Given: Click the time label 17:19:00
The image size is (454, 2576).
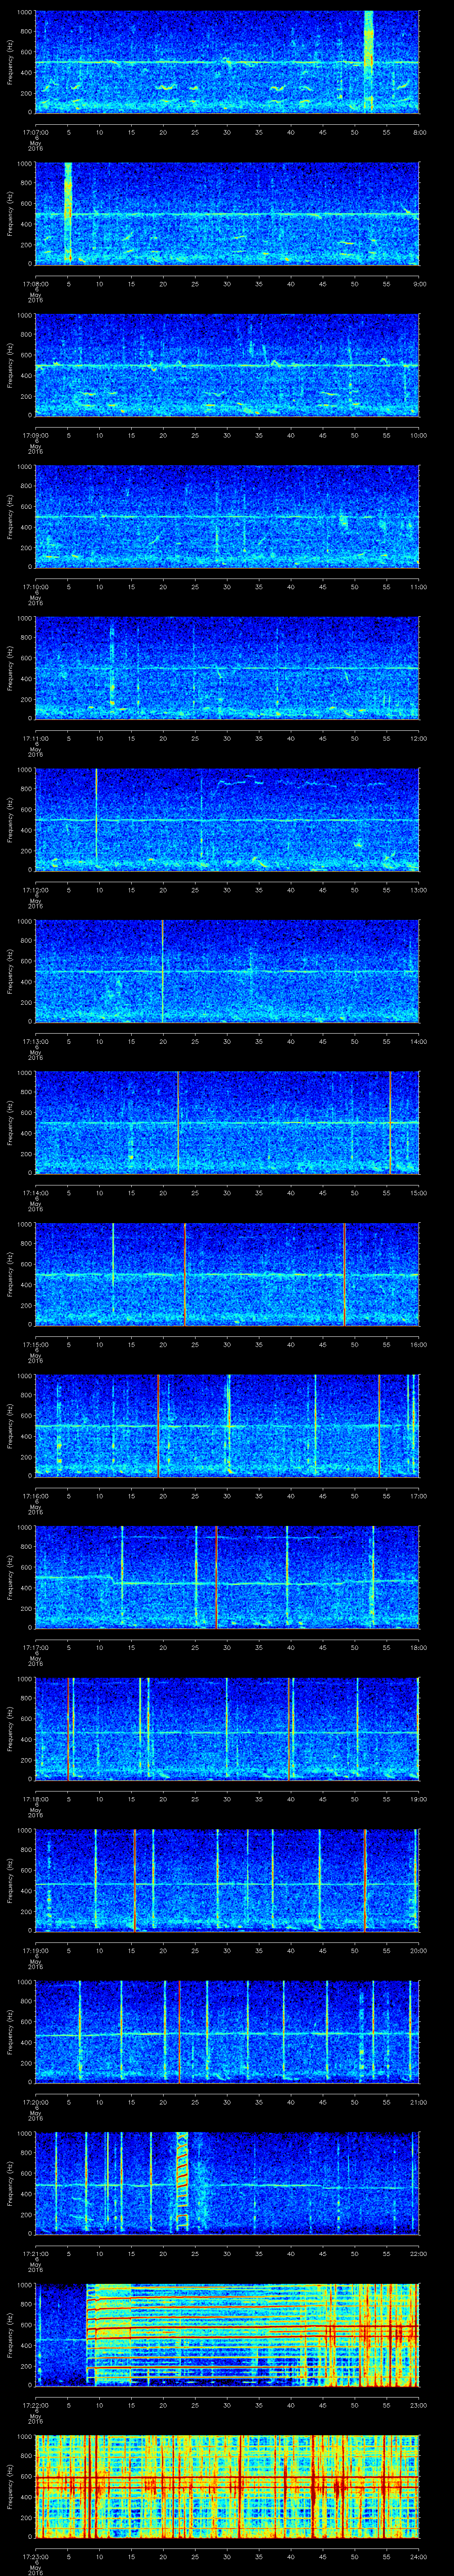Looking at the screenshot, I should point(35,1950).
